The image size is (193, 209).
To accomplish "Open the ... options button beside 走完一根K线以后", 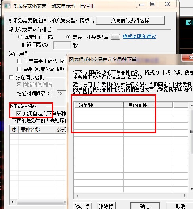I will click(115, 37).
